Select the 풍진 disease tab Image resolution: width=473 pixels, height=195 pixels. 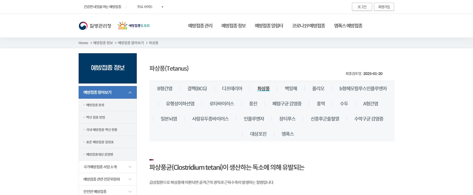coord(253,104)
